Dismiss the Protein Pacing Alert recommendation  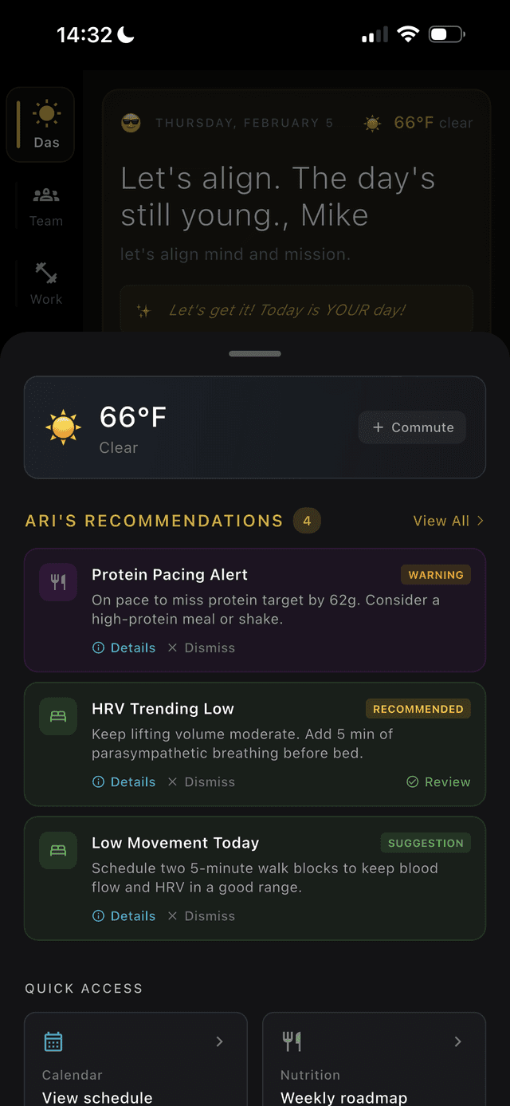click(200, 647)
